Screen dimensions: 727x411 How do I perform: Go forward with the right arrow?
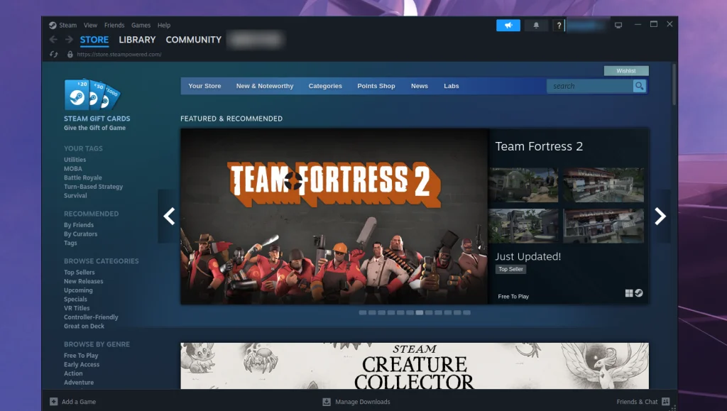[x=69, y=40]
